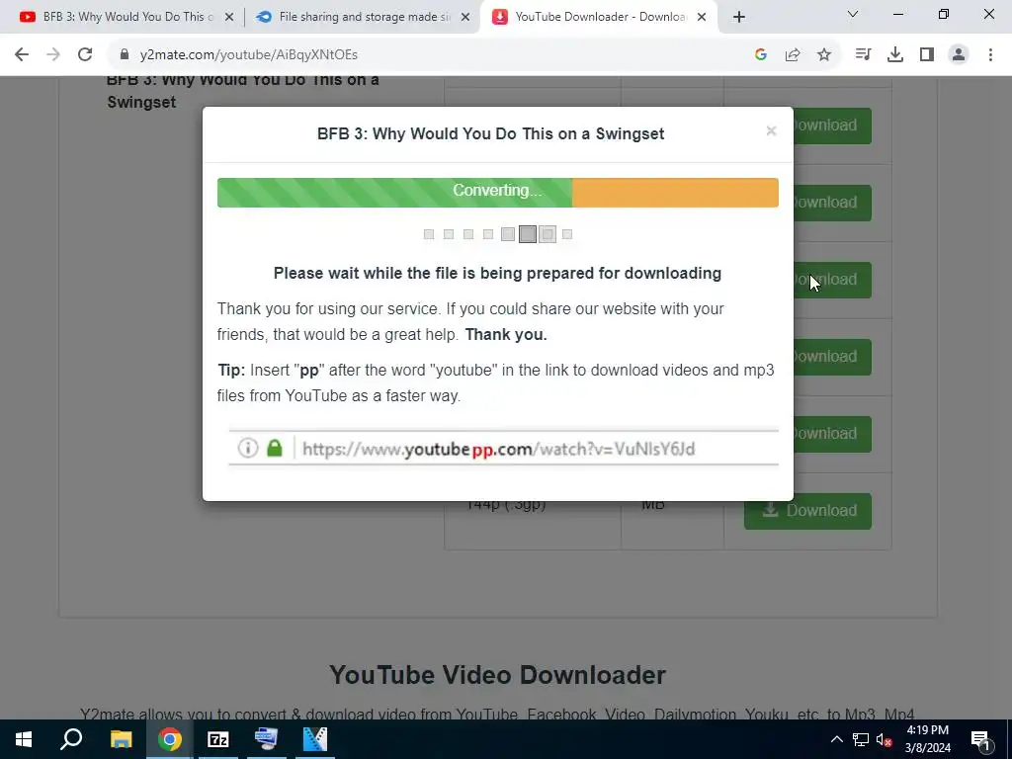Toggle the Chrome side panel

(927, 55)
